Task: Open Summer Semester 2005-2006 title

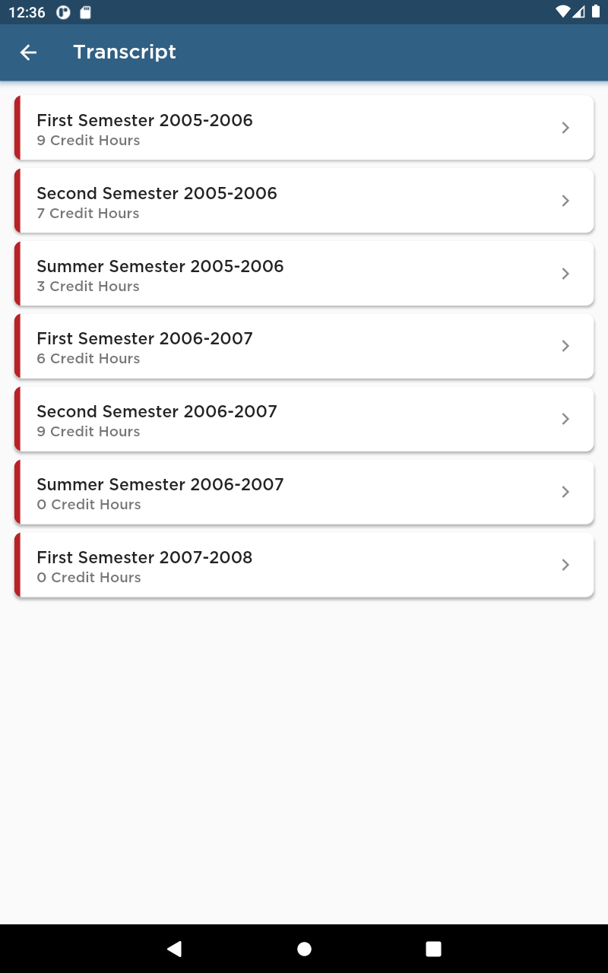Action: [x=160, y=266]
